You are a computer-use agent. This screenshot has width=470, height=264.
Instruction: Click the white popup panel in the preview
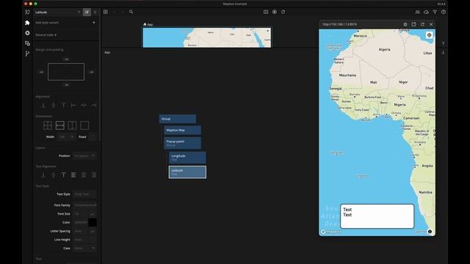(x=377, y=216)
